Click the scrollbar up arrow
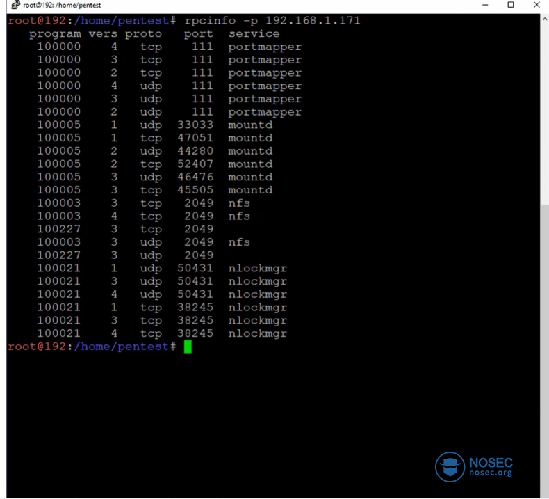Viewport: 549px width, 499px height. point(544,19)
